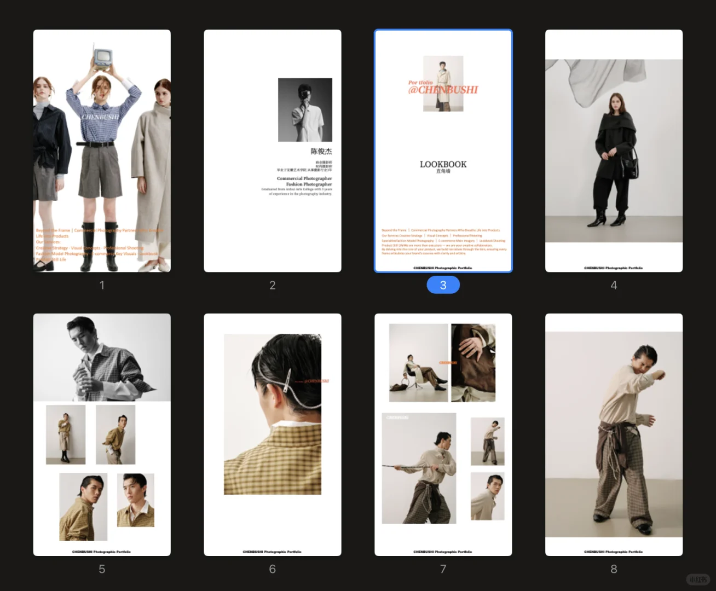Click the page number 8 label
The width and height of the screenshot is (716, 591).
(x=614, y=569)
